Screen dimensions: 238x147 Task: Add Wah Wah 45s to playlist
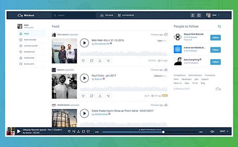[x=108, y=61]
